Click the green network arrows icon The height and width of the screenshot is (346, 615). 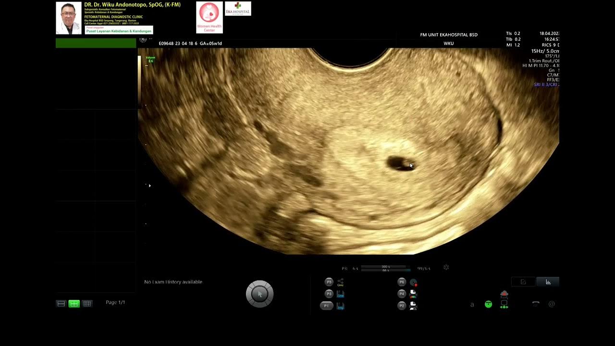[x=504, y=304]
